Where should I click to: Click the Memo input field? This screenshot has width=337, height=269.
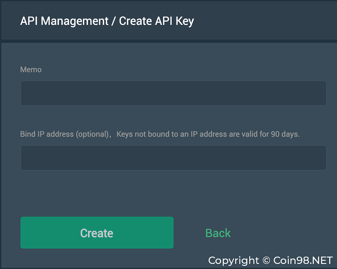coord(173,93)
